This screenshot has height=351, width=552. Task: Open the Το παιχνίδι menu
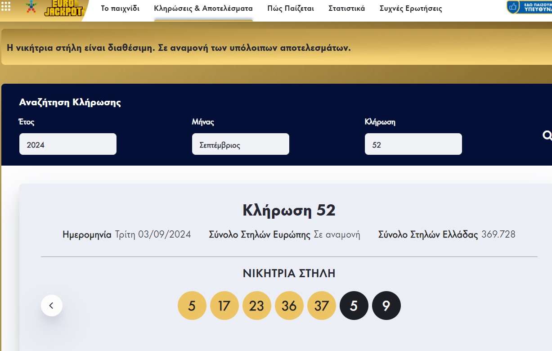coord(120,8)
